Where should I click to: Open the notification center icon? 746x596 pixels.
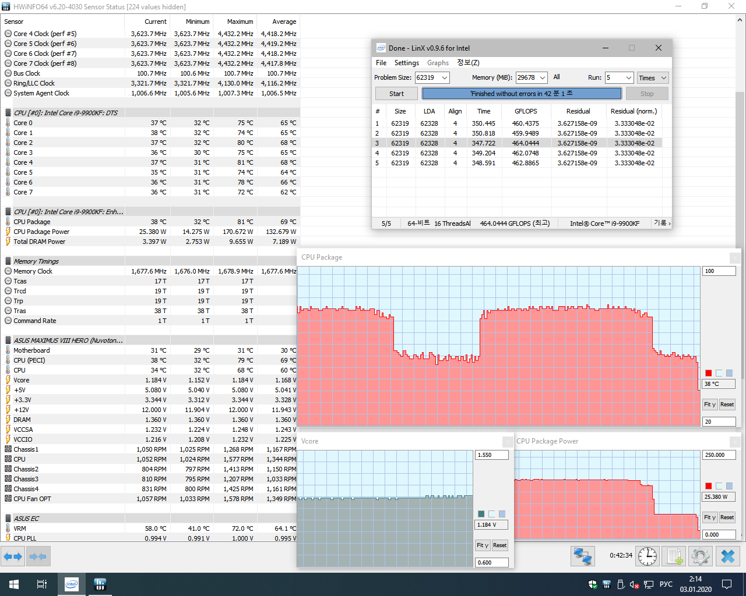(x=727, y=584)
